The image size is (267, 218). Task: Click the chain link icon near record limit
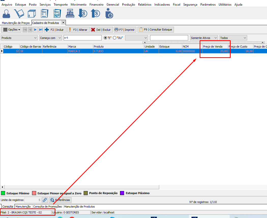pyautogui.click(x=44, y=200)
